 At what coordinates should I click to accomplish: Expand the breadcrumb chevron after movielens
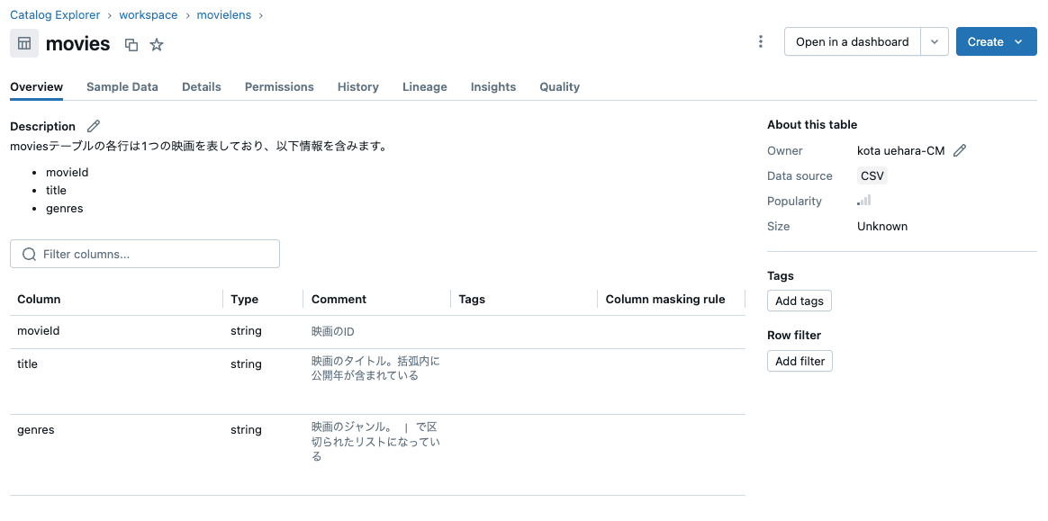[260, 14]
